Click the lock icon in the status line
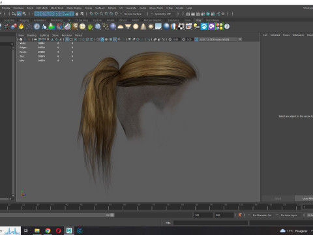The image size is (313, 235). pos(76,14)
